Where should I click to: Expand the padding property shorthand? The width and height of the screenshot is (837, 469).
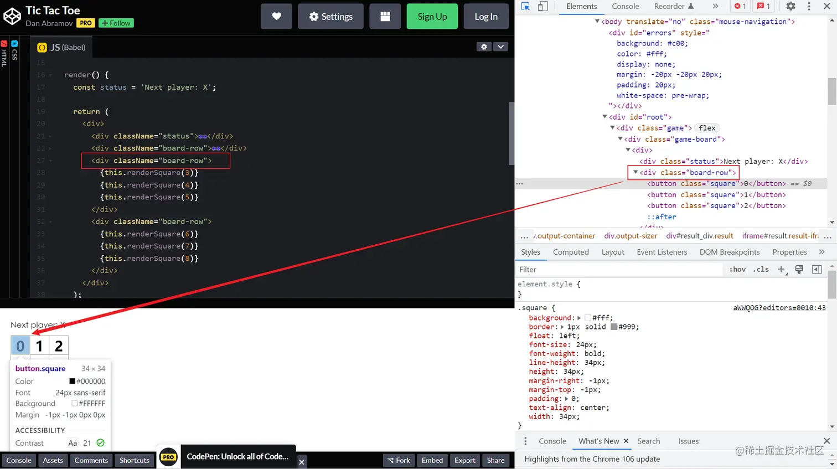[x=566, y=399]
